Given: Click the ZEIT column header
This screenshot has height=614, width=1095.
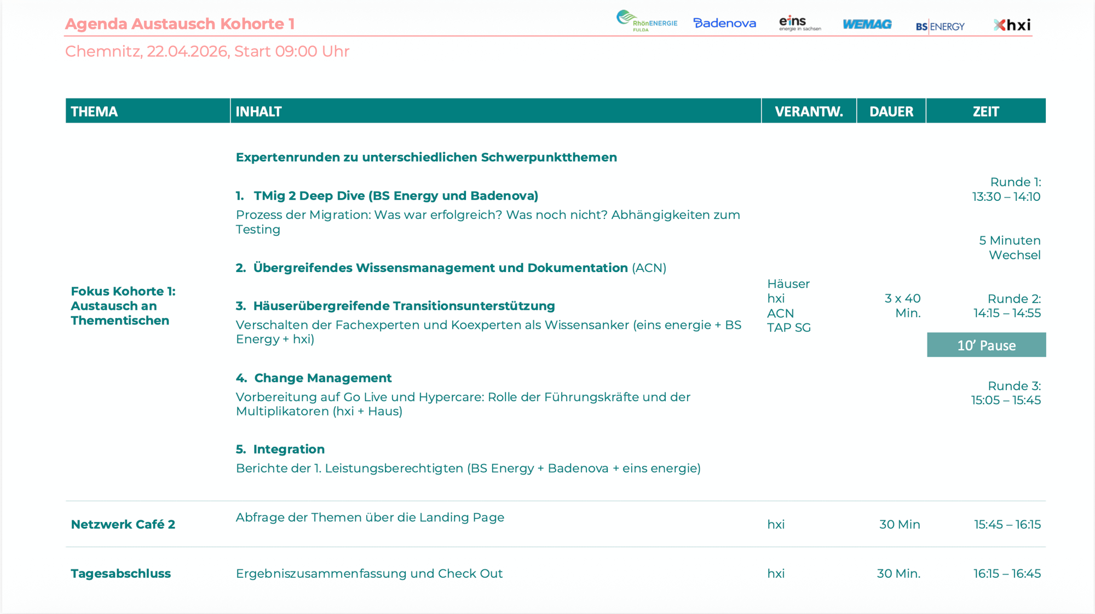Looking at the screenshot, I should click(x=986, y=111).
